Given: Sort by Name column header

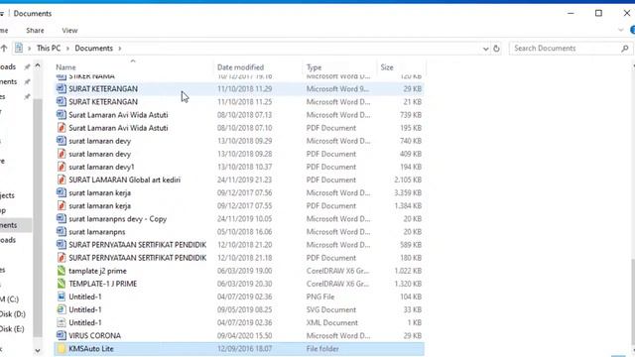Looking at the screenshot, I should 133,66.
